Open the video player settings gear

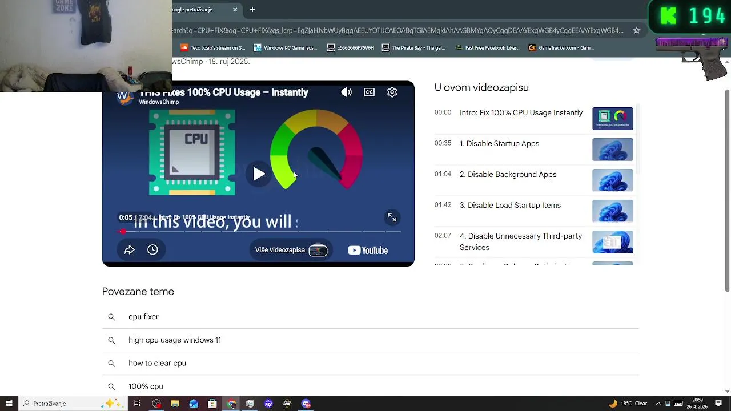click(x=392, y=92)
